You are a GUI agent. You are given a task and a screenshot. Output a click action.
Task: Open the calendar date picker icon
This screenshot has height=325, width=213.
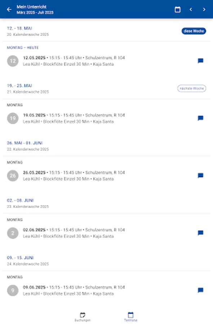(x=177, y=9)
